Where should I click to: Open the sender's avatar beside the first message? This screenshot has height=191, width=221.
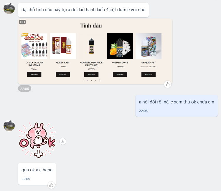pyautogui.click(x=9, y=9)
